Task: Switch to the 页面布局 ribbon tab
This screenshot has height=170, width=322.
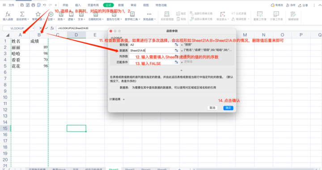Action: click(x=93, y=5)
